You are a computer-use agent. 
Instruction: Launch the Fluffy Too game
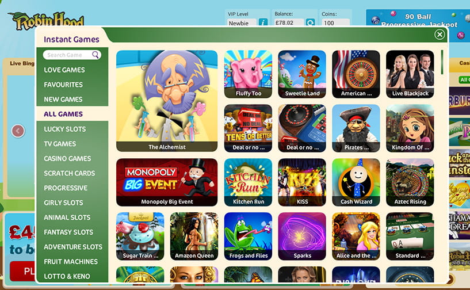[x=248, y=74]
